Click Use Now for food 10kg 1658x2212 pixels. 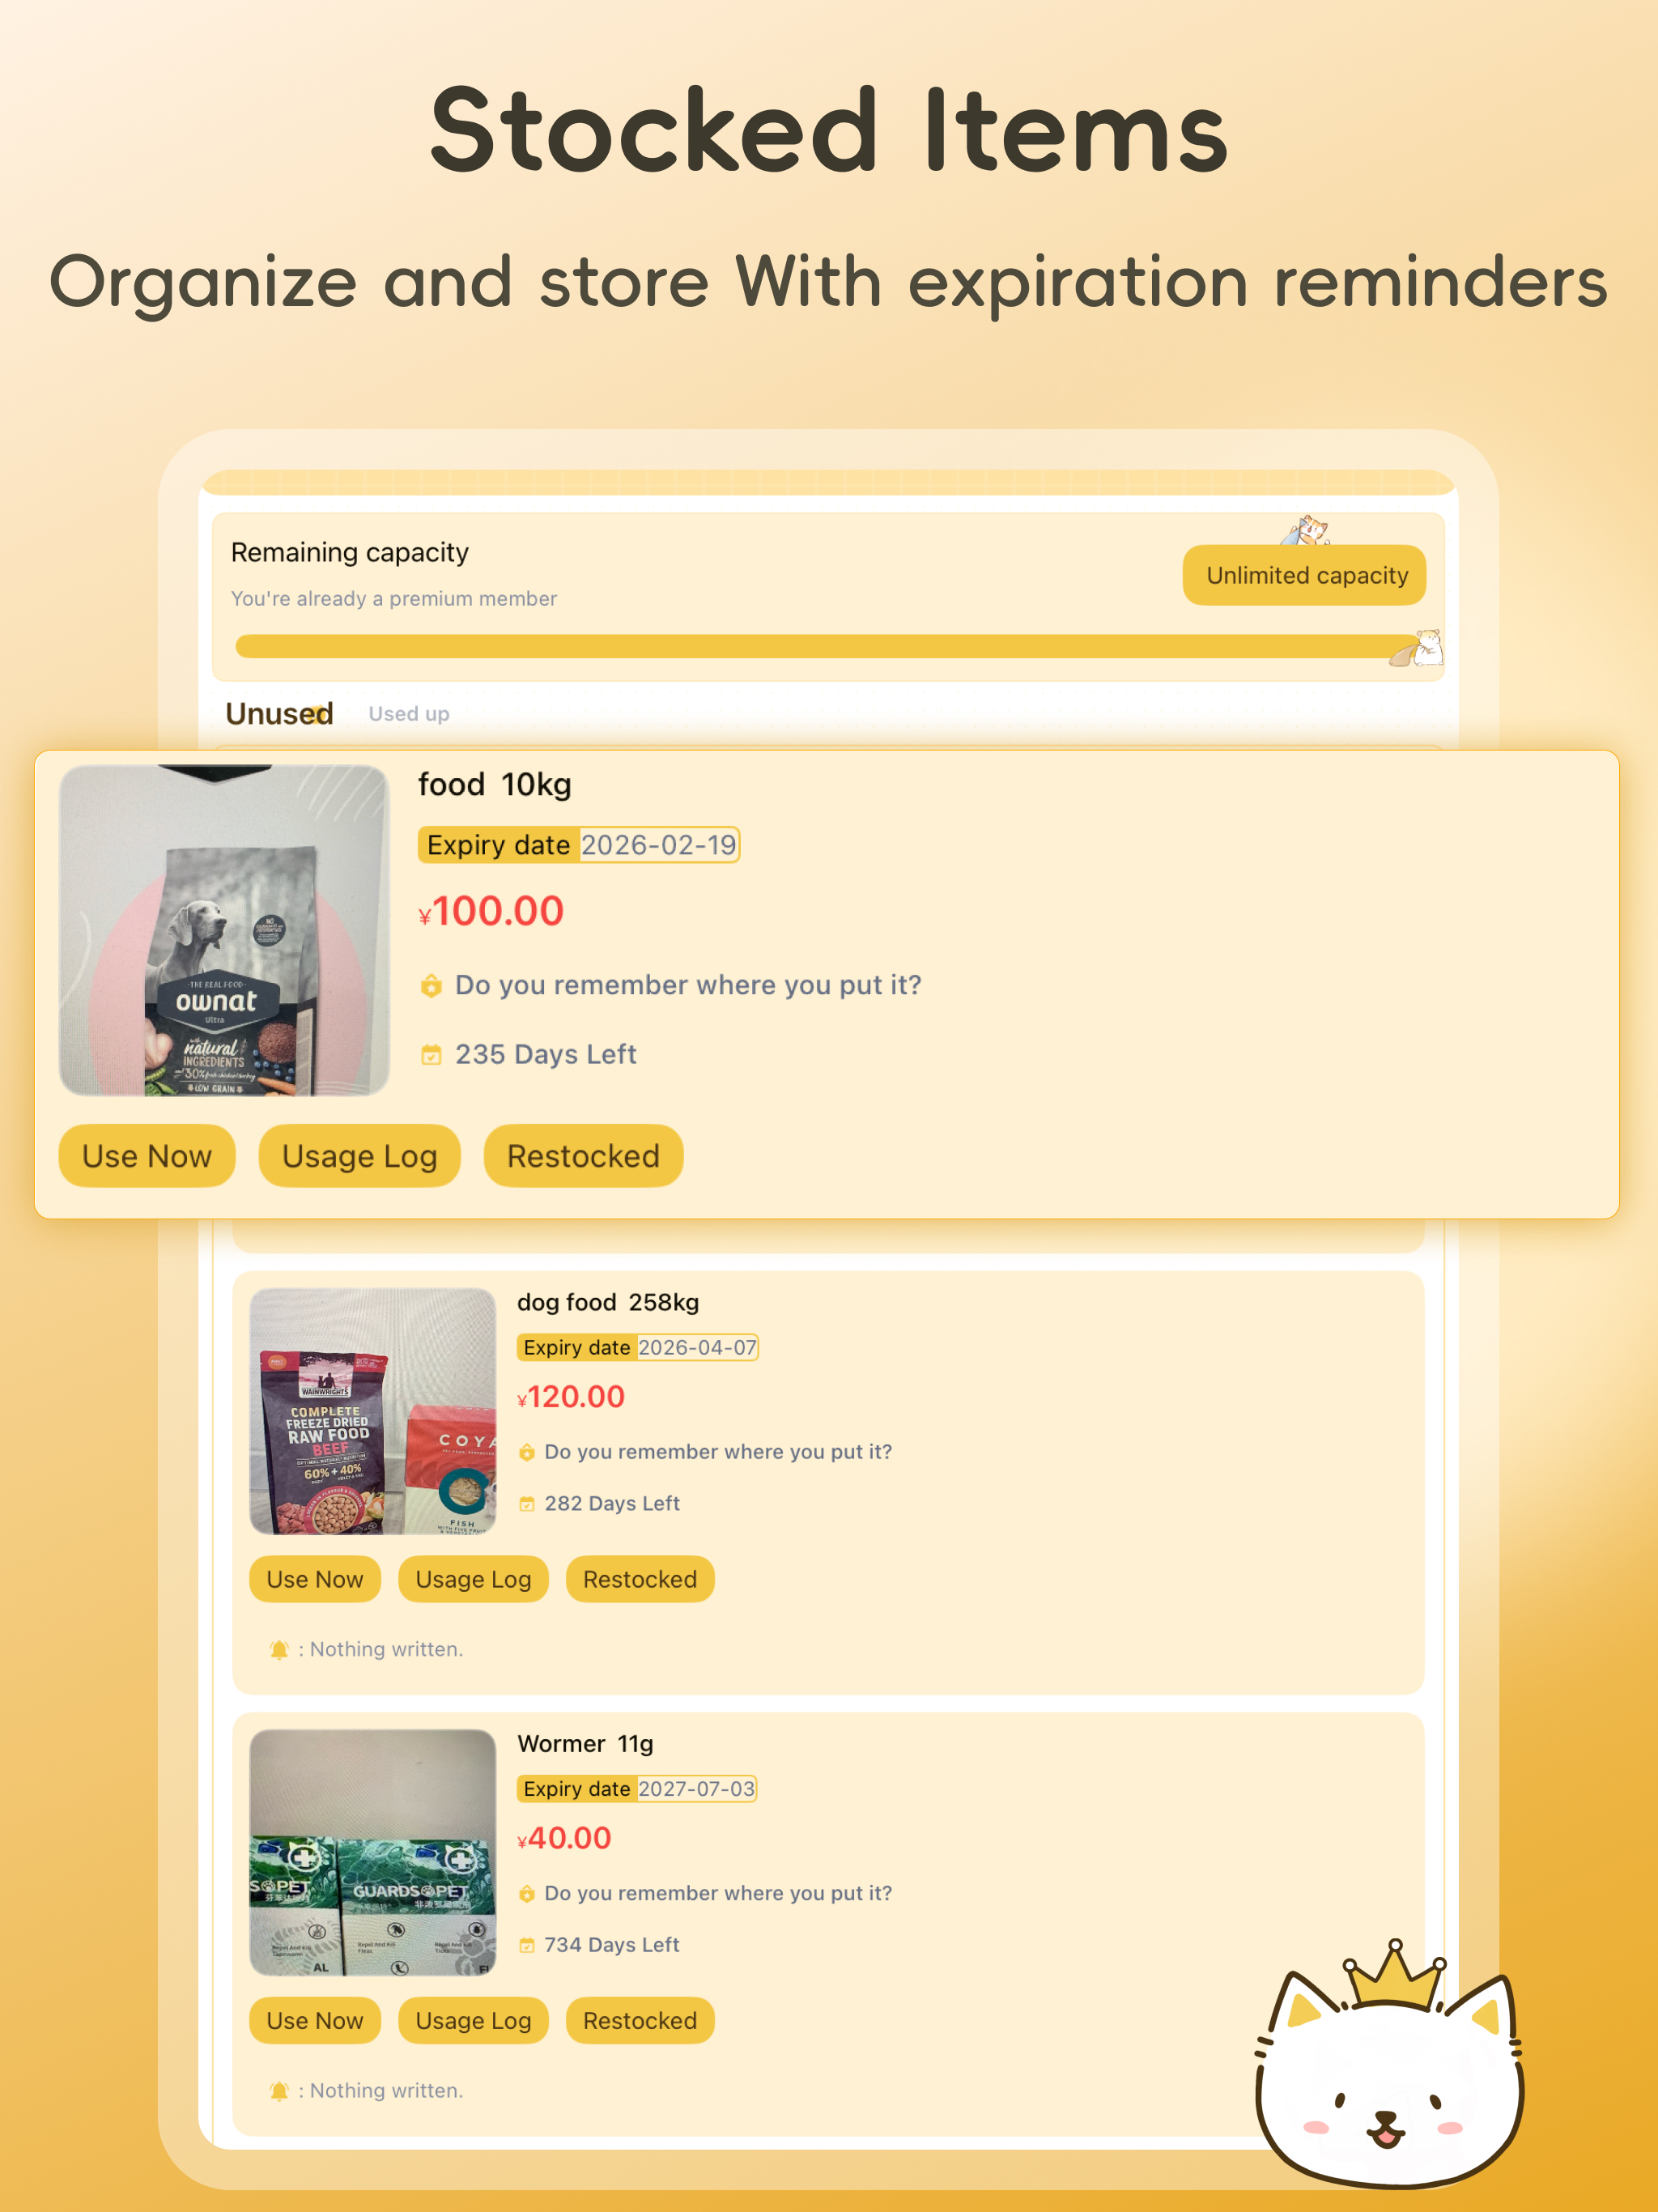(x=147, y=1156)
